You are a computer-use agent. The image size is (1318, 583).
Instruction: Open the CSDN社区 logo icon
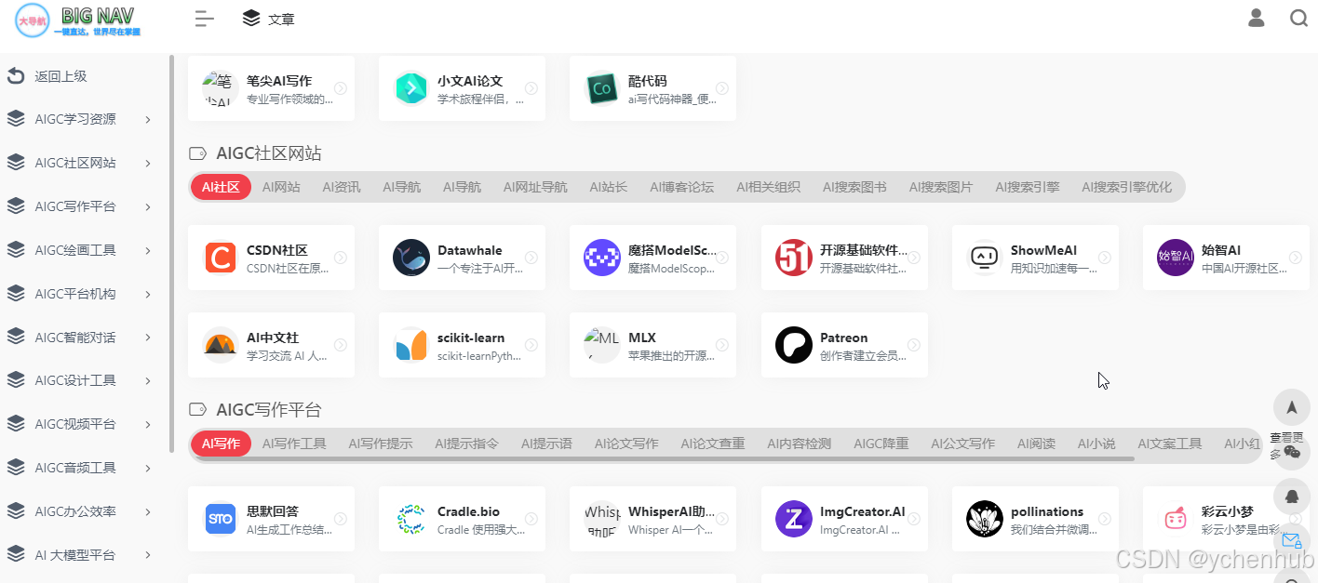(x=221, y=258)
